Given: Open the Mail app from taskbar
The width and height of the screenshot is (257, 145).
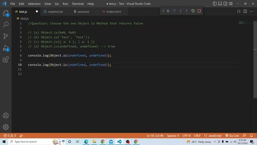Looking at the screenshot, I should 111,141.
